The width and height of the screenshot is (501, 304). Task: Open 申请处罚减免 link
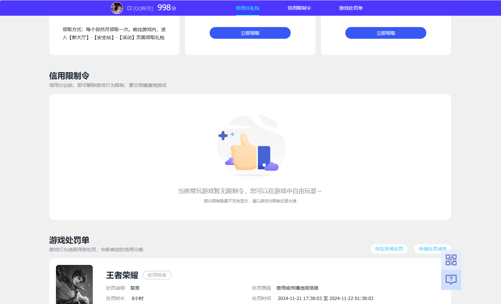tap(432, 249)
